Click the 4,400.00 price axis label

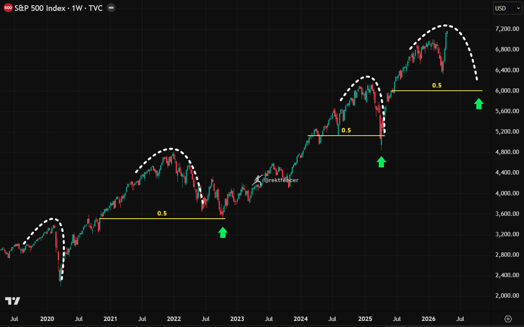tap(507, 173)
